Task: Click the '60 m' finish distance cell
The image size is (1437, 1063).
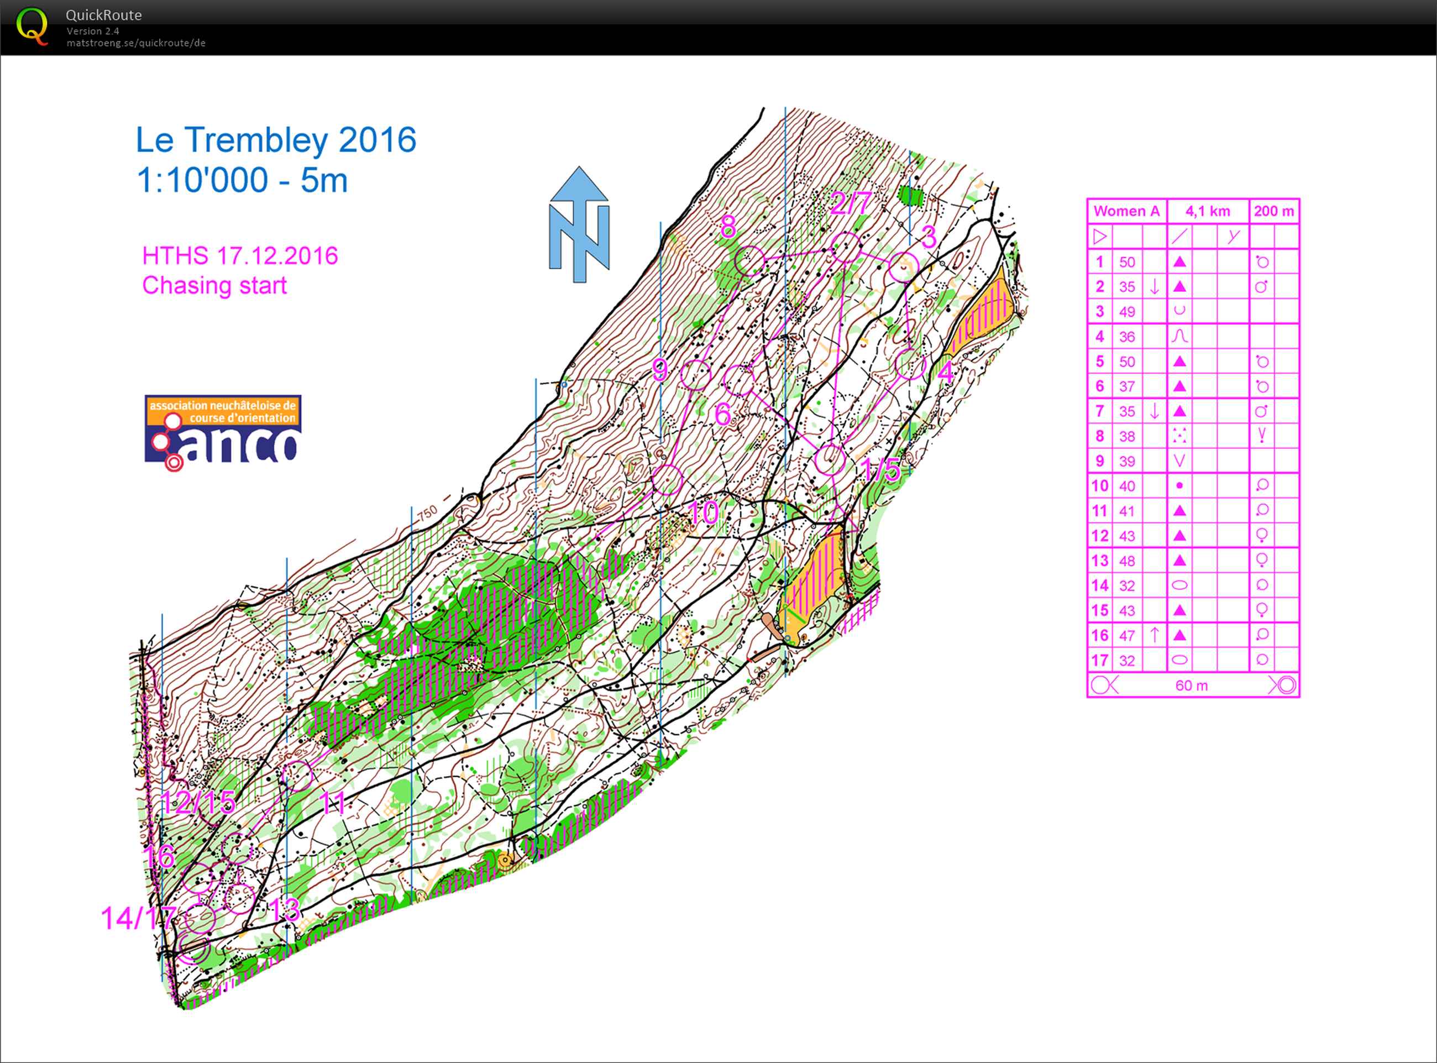Action: pos(1191,685)
